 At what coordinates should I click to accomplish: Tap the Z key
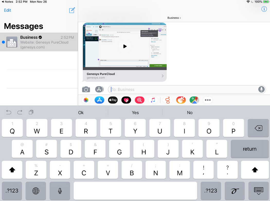click(36, 170)
